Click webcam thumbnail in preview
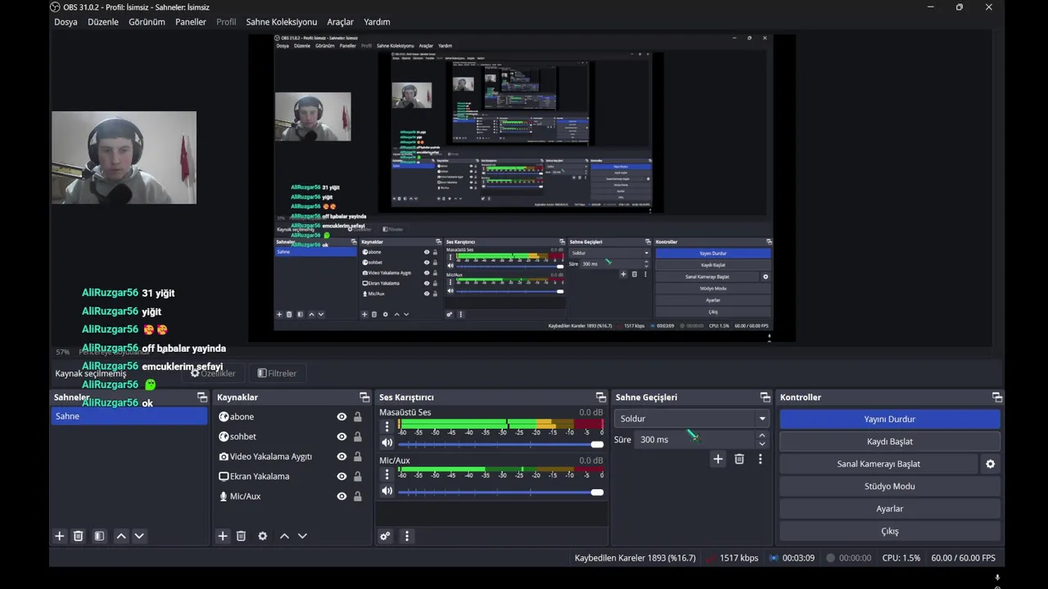Viewport: 1048px width, 589px height. [124, 158]
